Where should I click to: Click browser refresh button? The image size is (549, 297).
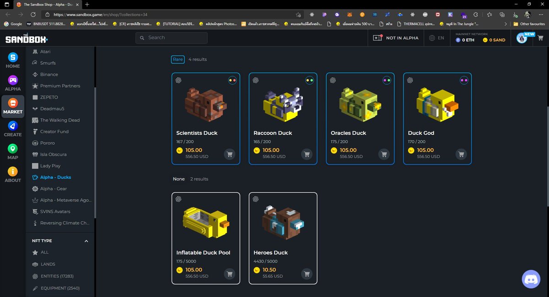point(33,15)
